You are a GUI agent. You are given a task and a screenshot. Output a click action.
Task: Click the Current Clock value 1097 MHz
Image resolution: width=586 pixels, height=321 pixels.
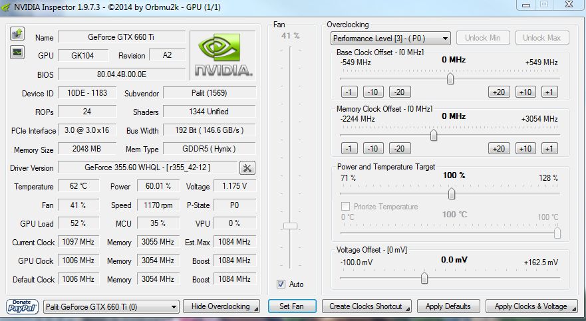pos(78,242)
